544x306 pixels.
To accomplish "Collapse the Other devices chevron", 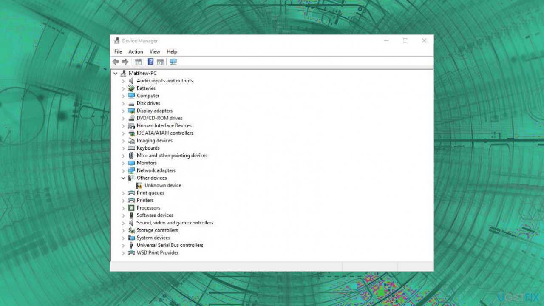I will (123, 178).
